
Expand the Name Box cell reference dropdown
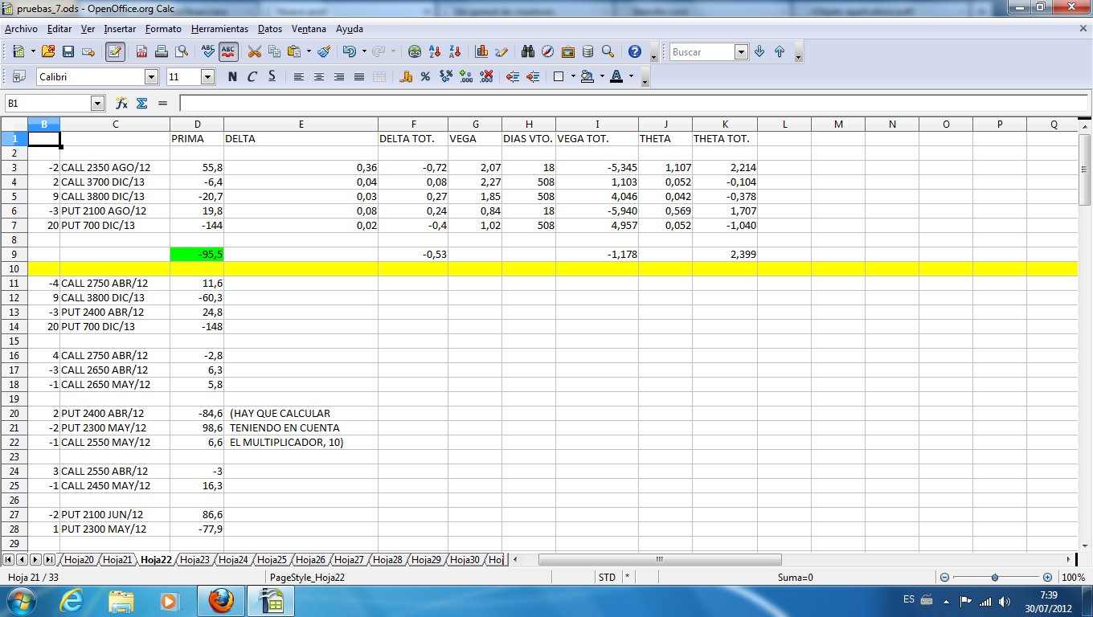tap(98, 104)
